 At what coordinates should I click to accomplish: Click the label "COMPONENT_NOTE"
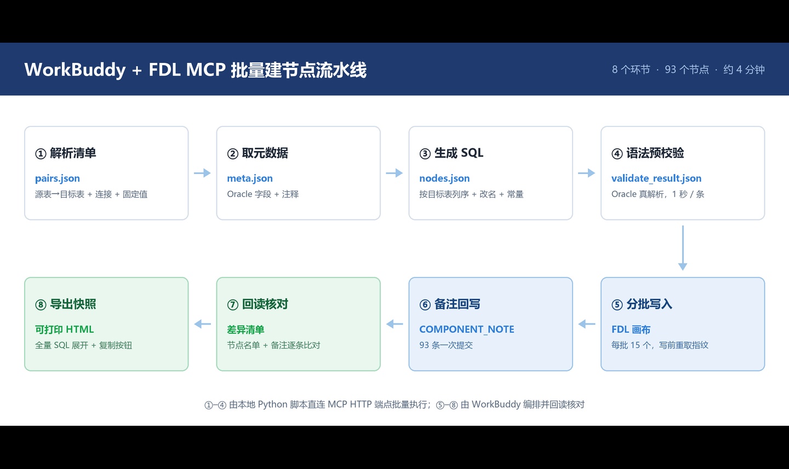click(467, 329)
